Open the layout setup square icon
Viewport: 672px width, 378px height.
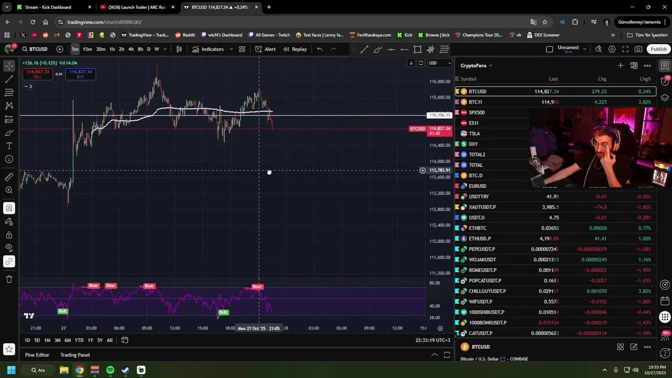point(549,49)
